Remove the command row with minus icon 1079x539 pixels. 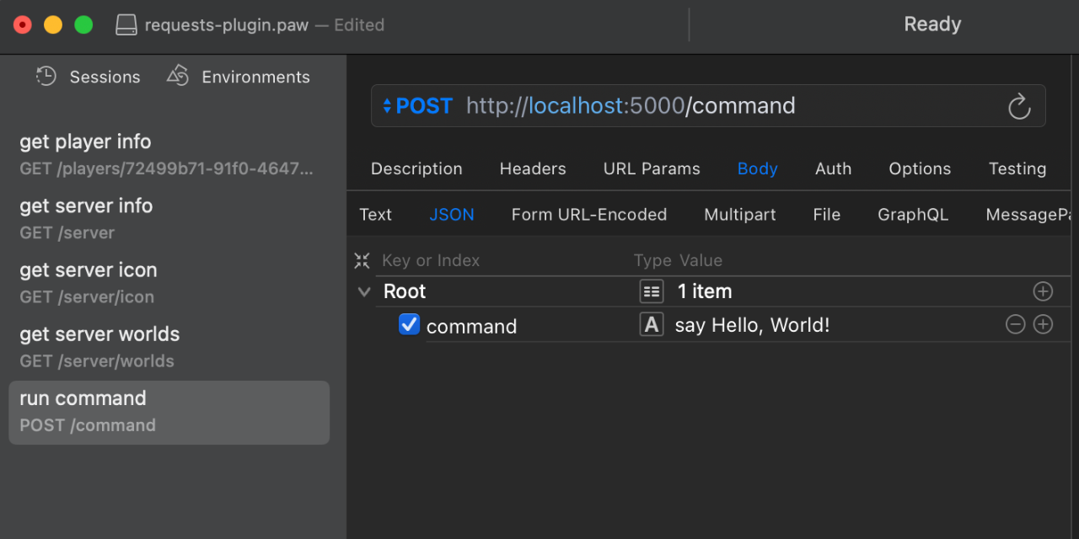(x=1015, y=325)
